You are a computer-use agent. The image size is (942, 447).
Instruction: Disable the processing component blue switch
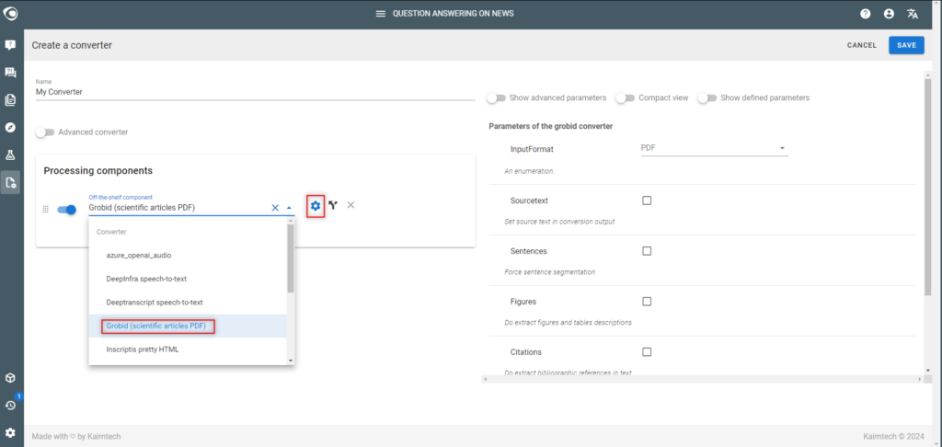click(66, 210)
